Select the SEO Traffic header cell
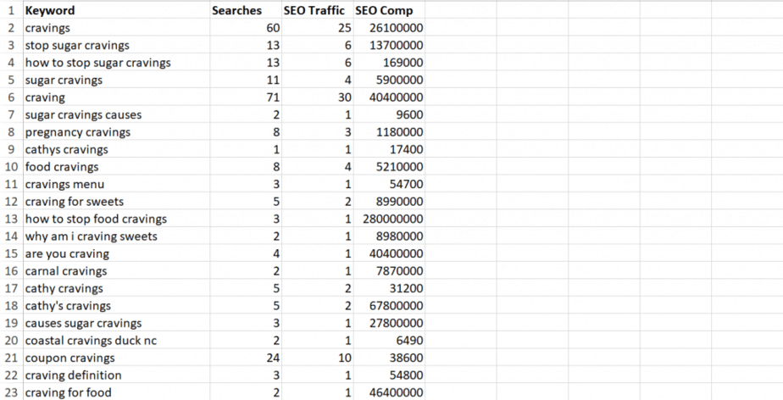Image resolution: width=783 pixels, height=400 pixels. pos(314,11)
